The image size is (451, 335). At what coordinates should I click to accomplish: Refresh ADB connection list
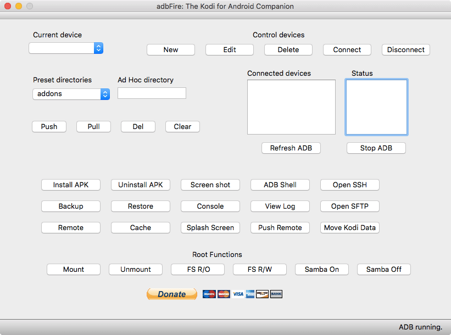pyautogui.click(x=291, y=148)
